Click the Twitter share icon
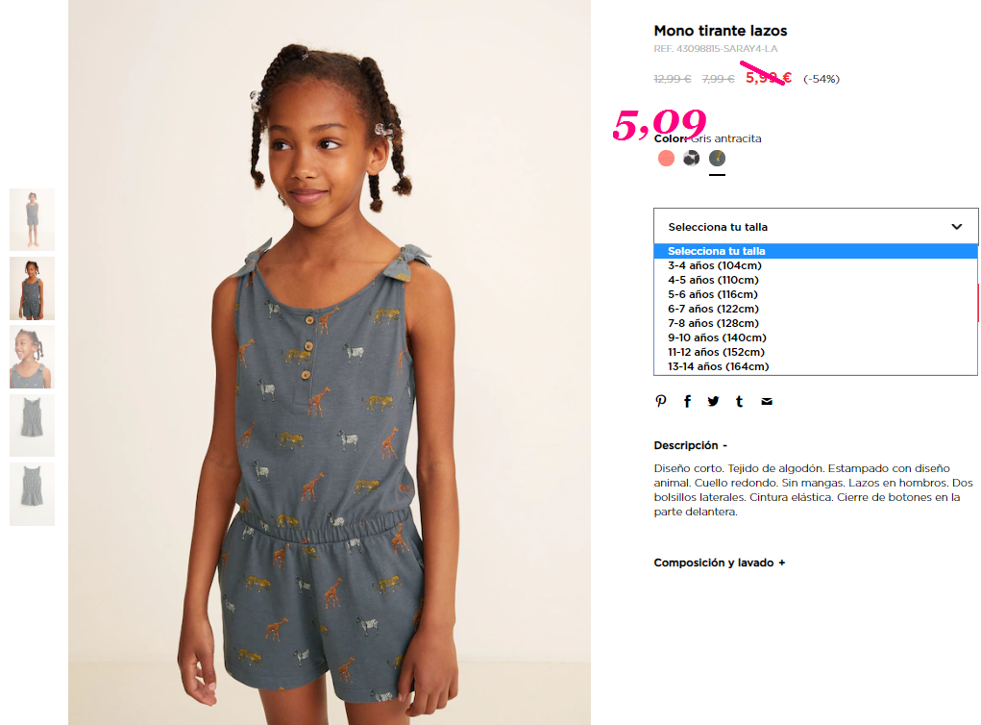 coord(713,401)
